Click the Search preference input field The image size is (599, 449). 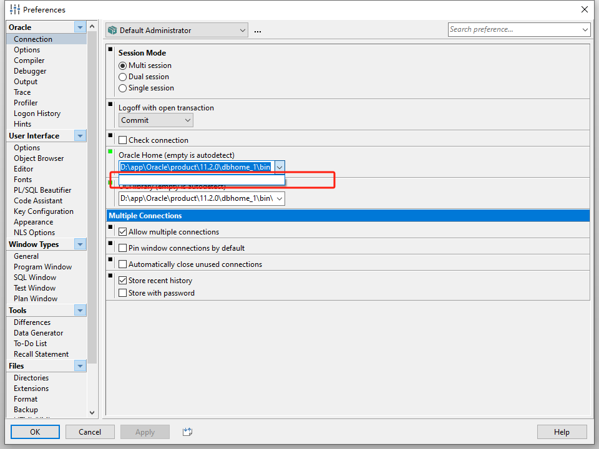point(514,29)
